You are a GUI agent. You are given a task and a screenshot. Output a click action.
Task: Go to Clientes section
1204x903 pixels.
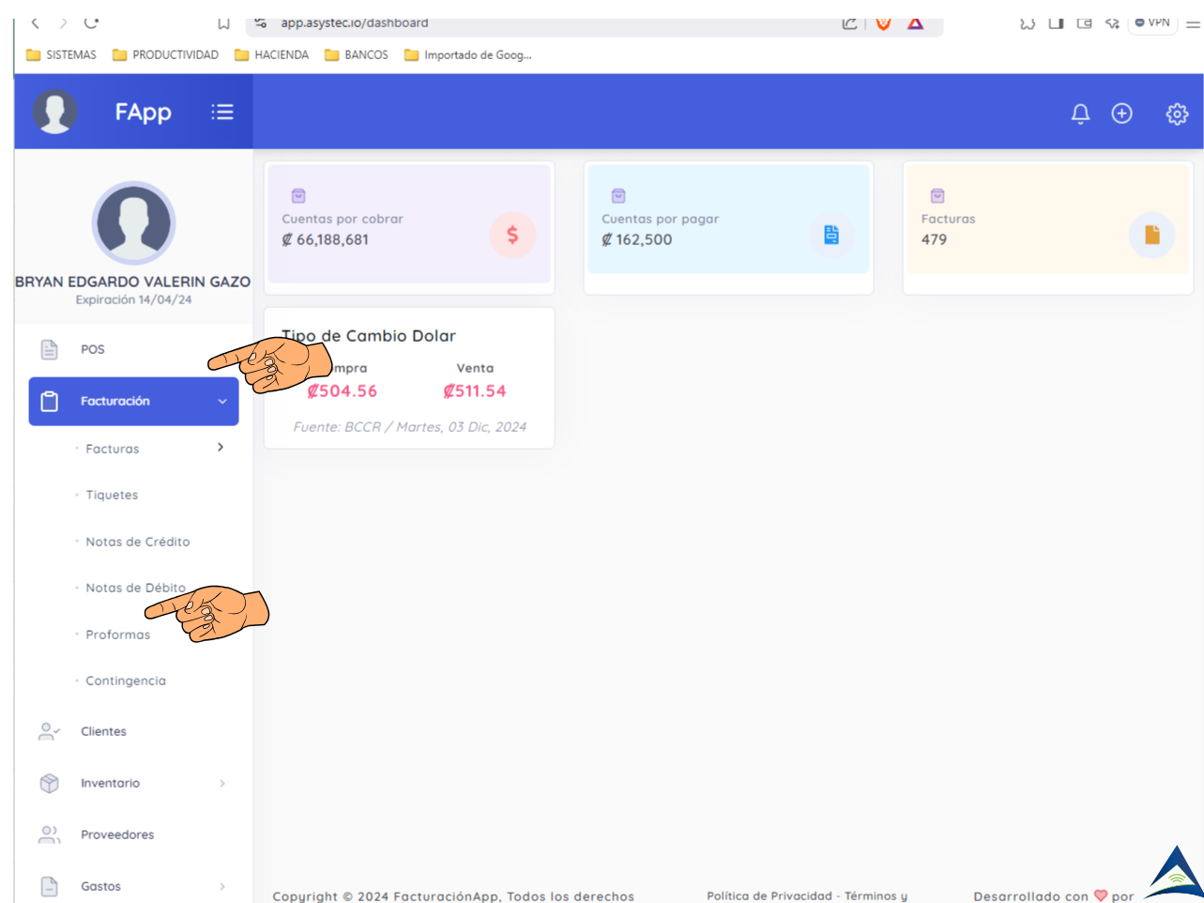click(x=103, y=731)
